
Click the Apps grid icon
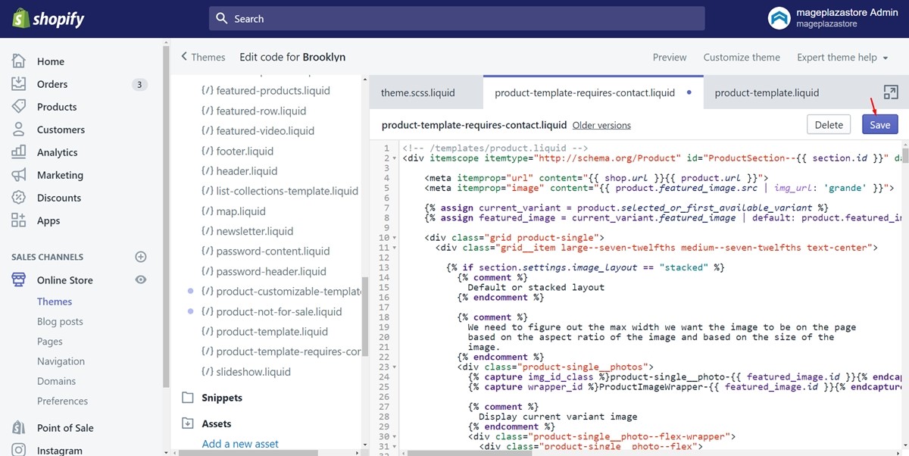point(19,220)
